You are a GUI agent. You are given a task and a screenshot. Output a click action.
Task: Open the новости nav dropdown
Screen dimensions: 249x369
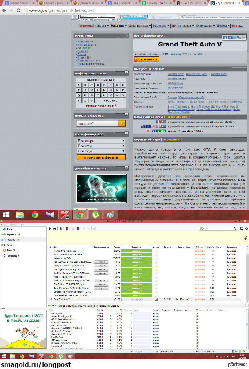[102, 26]
